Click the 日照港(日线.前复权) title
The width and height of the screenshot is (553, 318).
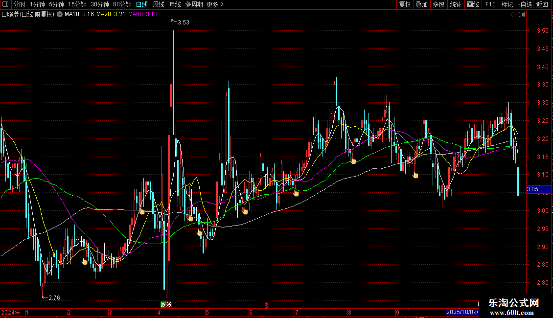pyautogui.click(x=28, y=15)
